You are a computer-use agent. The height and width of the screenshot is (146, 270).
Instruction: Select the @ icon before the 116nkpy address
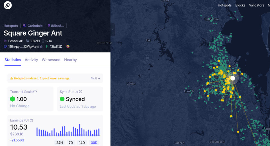(5, 46)
